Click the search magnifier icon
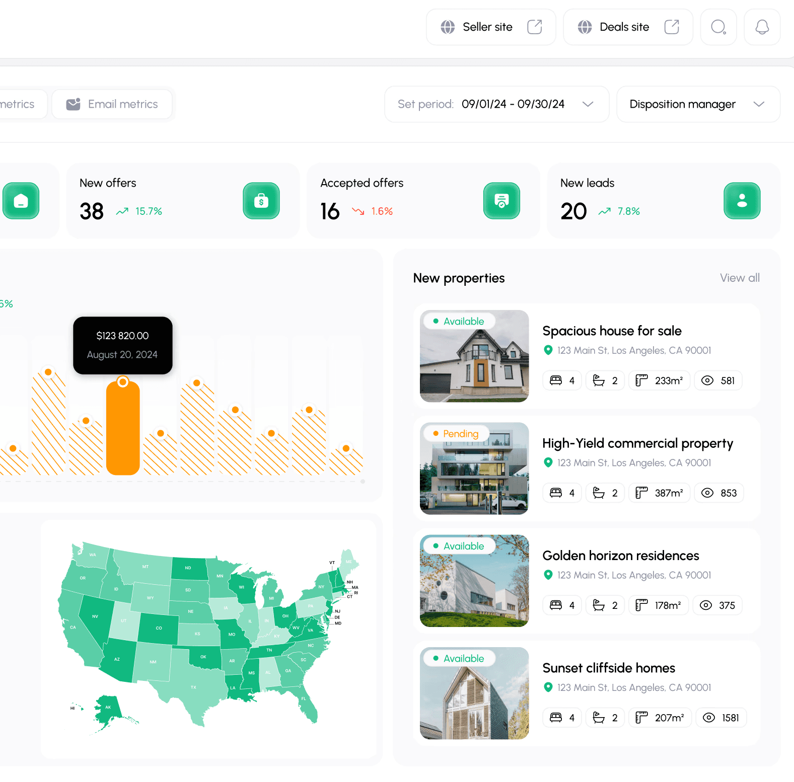 pyautogui.click(x=718, y=27)
